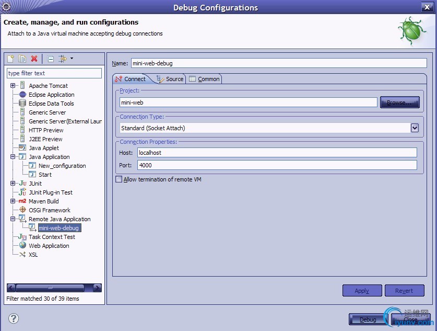The width and height of the screenshot is (437, 331).
Task: Select the Maven Build m2 item
Action: click(x=44, y=201)
